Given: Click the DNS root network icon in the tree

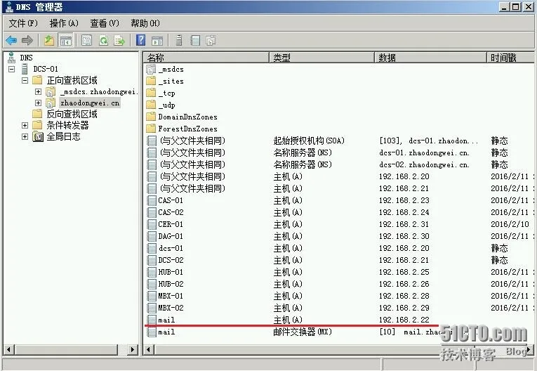Looking at the screenshot, I should (12, 57).
